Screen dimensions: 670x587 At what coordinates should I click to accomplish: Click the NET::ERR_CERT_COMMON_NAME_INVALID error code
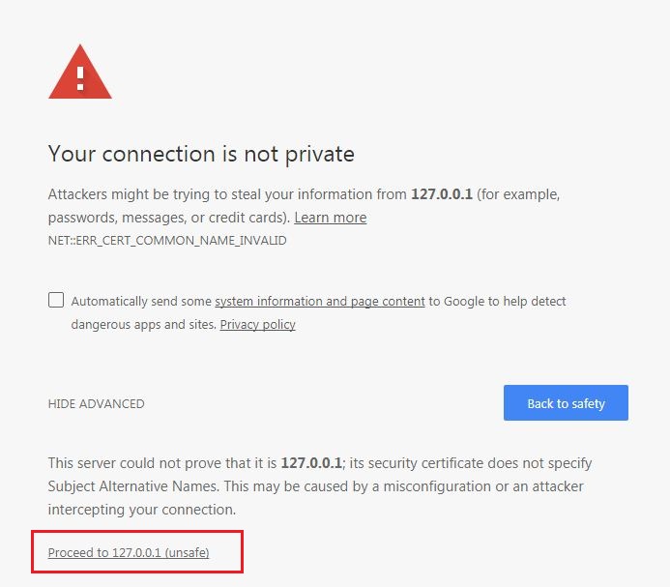(x=166, y=239)
